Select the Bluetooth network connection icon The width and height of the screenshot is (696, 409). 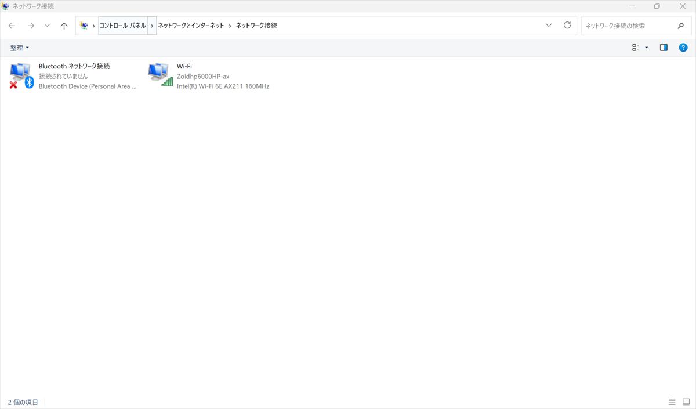[21, 75]
